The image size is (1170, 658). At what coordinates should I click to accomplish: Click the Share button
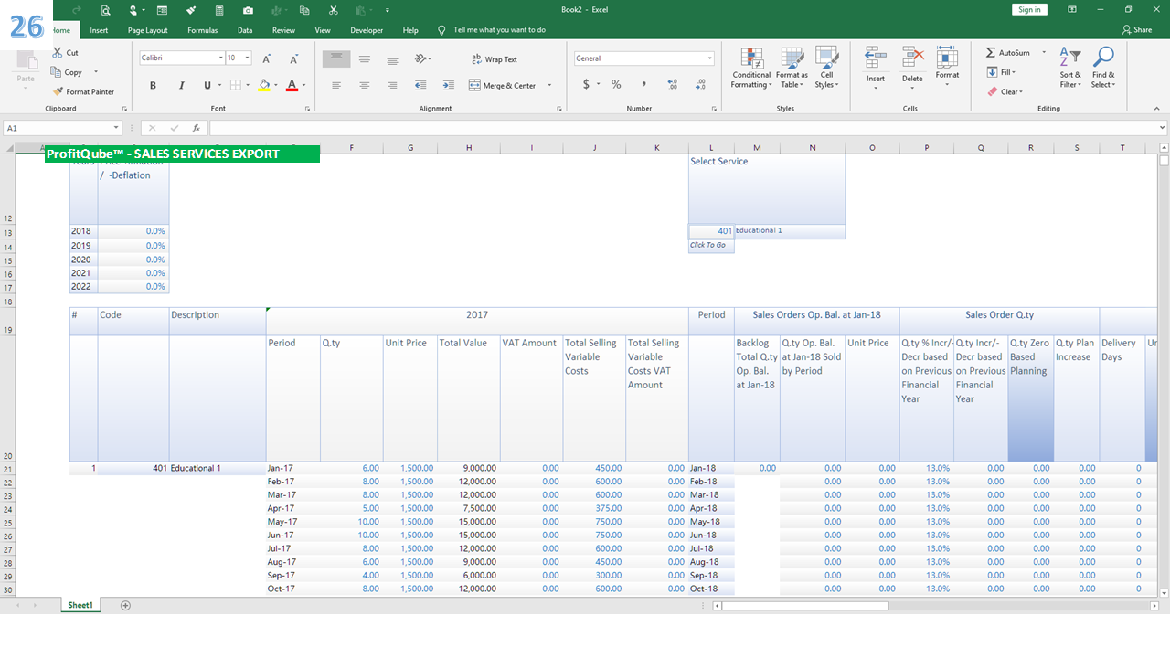point(1136,30)
